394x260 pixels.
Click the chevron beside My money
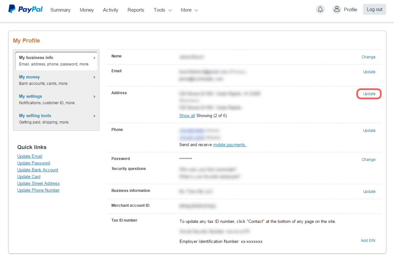click(x=94, y=77)
